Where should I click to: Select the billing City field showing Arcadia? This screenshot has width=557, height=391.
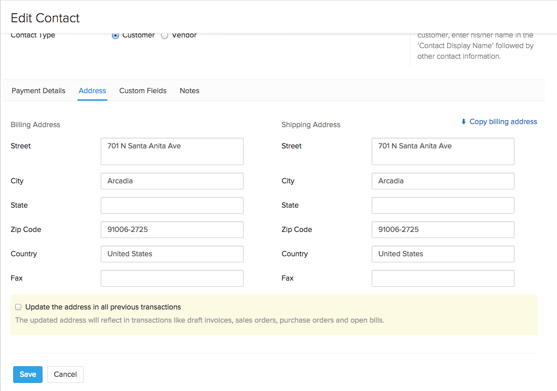[172, 181]
